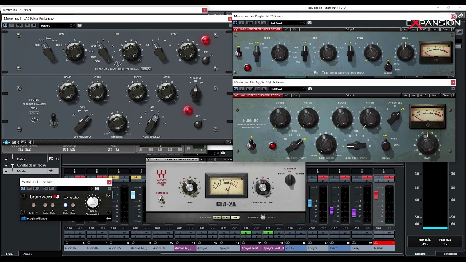
Task: Solo the Delay channel
Action: (367, 178)
